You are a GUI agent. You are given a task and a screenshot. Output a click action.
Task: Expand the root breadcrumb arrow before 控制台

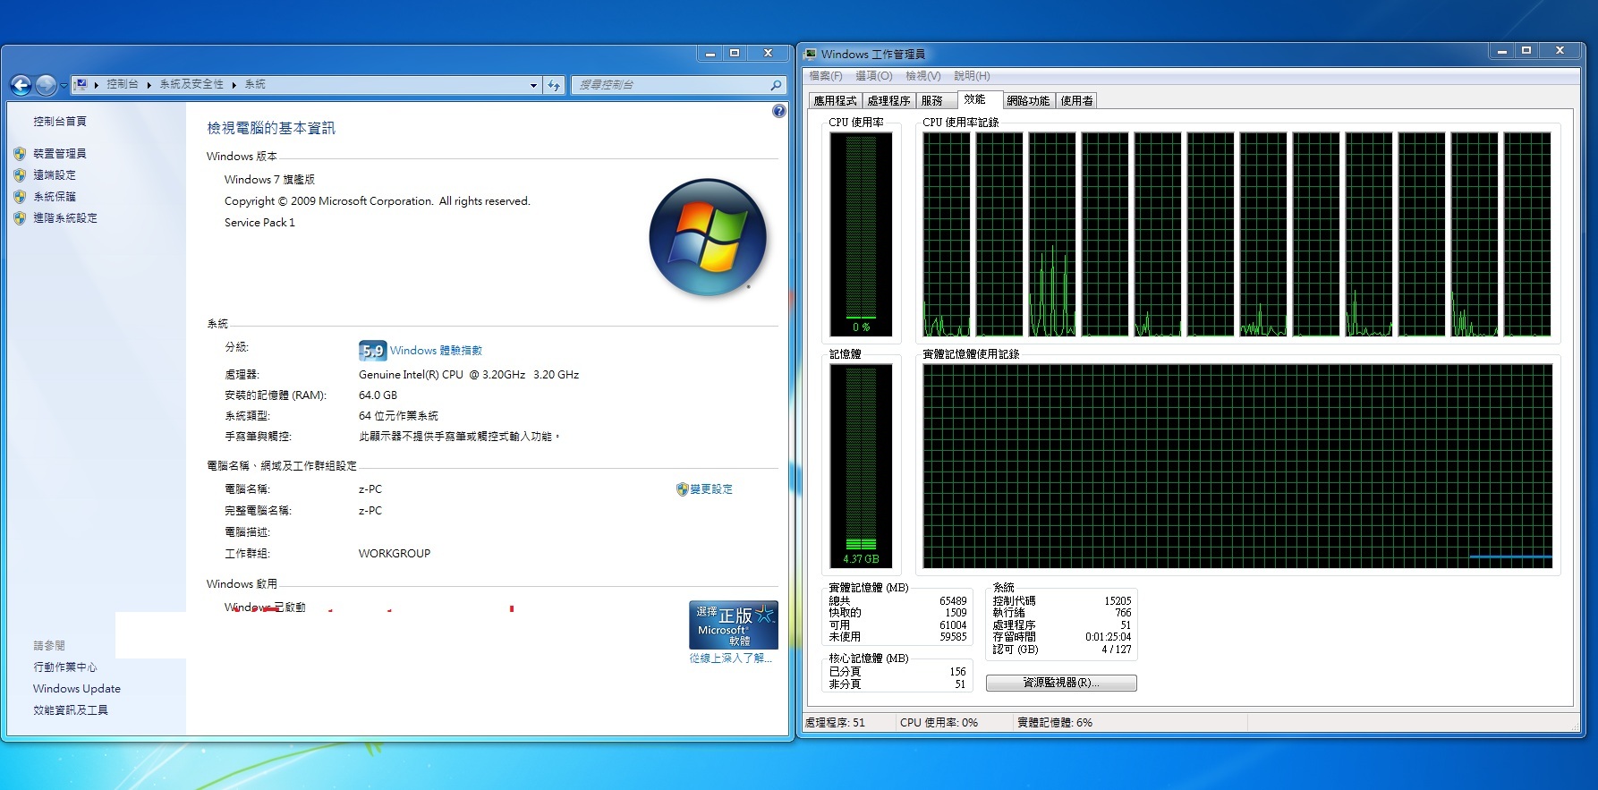pyautogui.click(x=96, y=85)
